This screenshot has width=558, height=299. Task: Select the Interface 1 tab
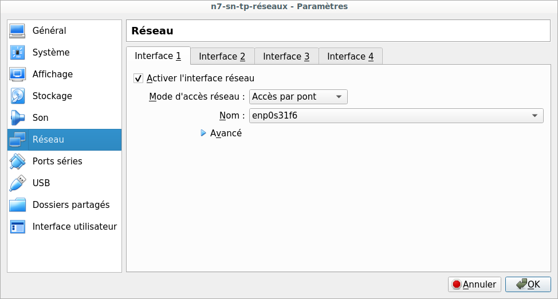158,56
